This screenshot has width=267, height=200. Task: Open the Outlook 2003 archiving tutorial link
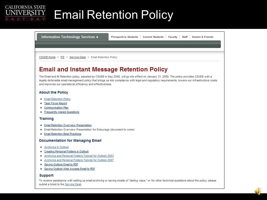(79, 156)
